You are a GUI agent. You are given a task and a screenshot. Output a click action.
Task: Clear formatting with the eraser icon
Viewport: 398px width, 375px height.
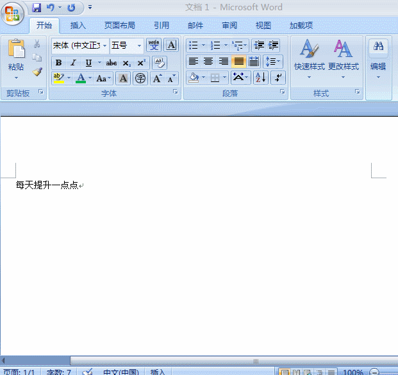pyautogui.click(x=160, y=63)
